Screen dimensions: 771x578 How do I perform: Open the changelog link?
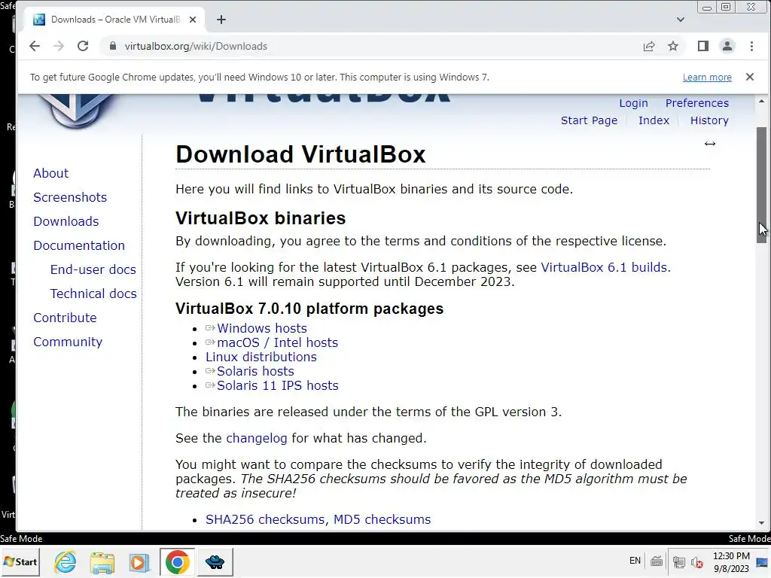(257, 439)
